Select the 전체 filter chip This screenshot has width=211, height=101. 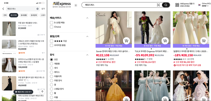5,15
